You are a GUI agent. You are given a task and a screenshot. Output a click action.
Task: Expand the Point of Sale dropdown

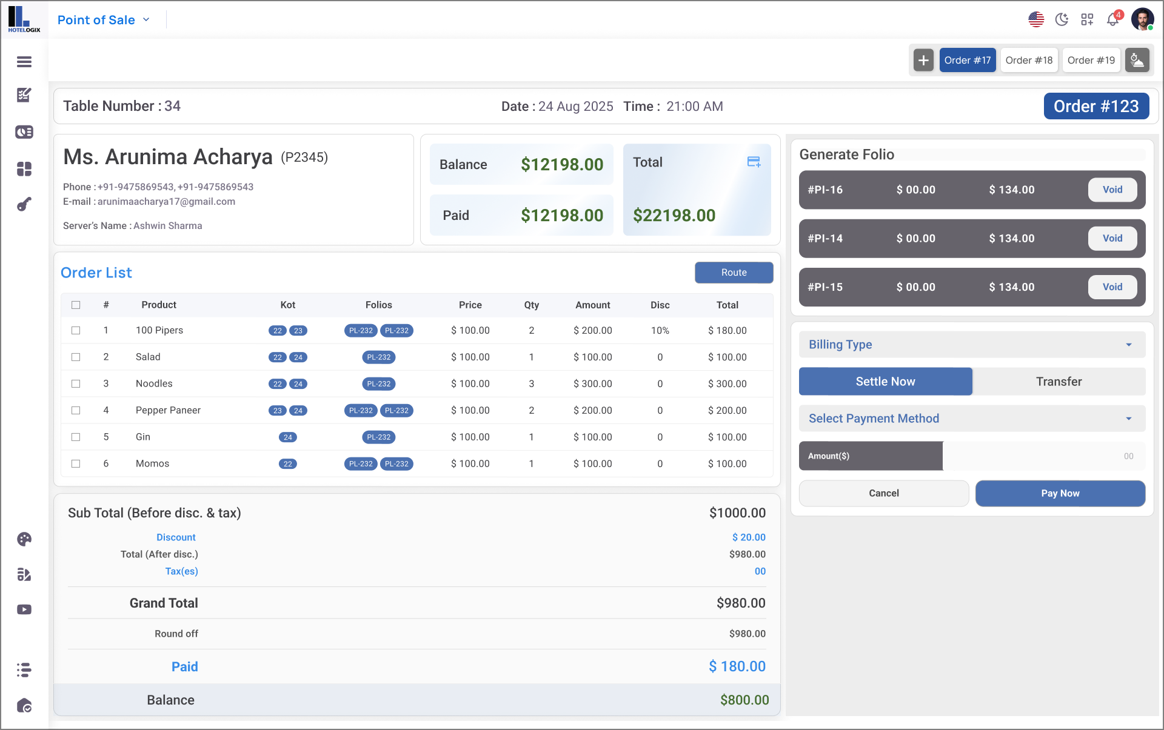coord(104,20)
